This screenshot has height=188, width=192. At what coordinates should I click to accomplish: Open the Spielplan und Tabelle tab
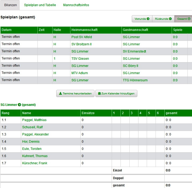[x=40, y=5]
